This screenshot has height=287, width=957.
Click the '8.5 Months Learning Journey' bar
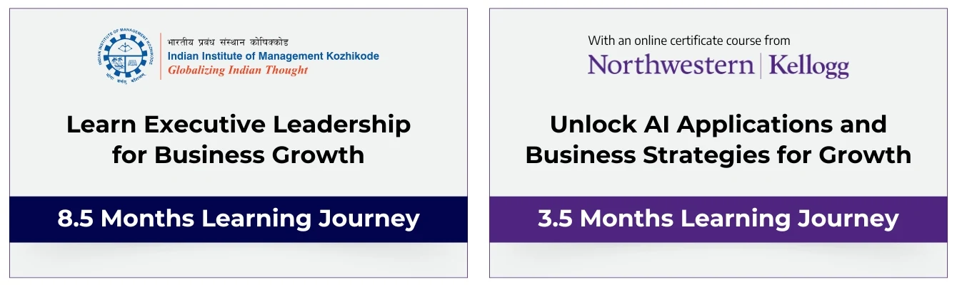(x=239, y=219)
